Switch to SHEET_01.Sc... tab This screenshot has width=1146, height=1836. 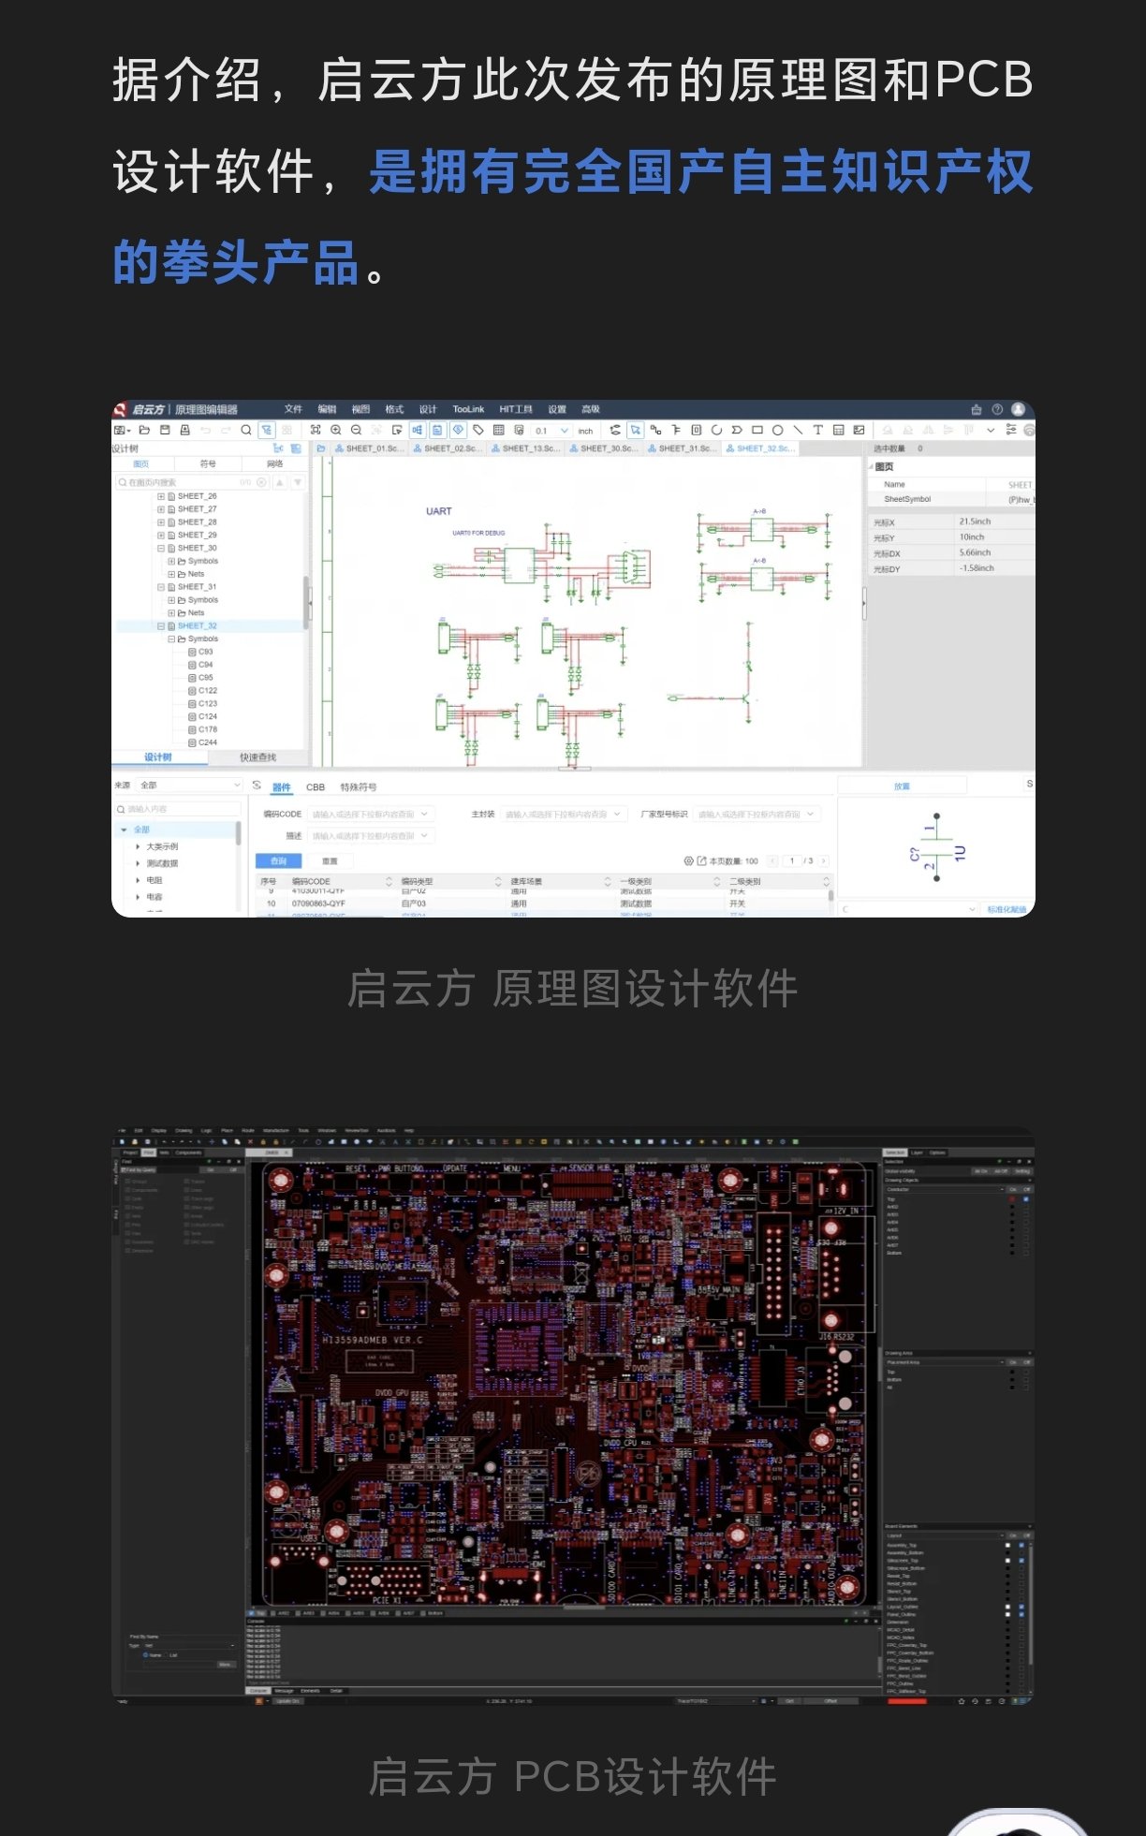[370, 448]
